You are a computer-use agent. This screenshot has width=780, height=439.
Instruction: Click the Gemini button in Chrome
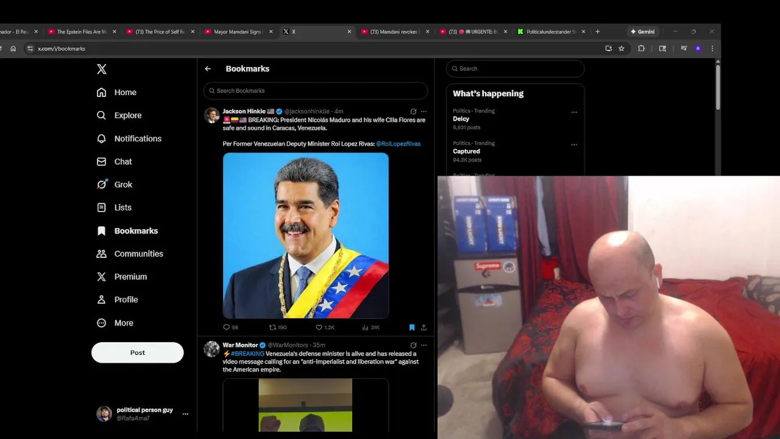pyautogui.click(x=643, y=32)
